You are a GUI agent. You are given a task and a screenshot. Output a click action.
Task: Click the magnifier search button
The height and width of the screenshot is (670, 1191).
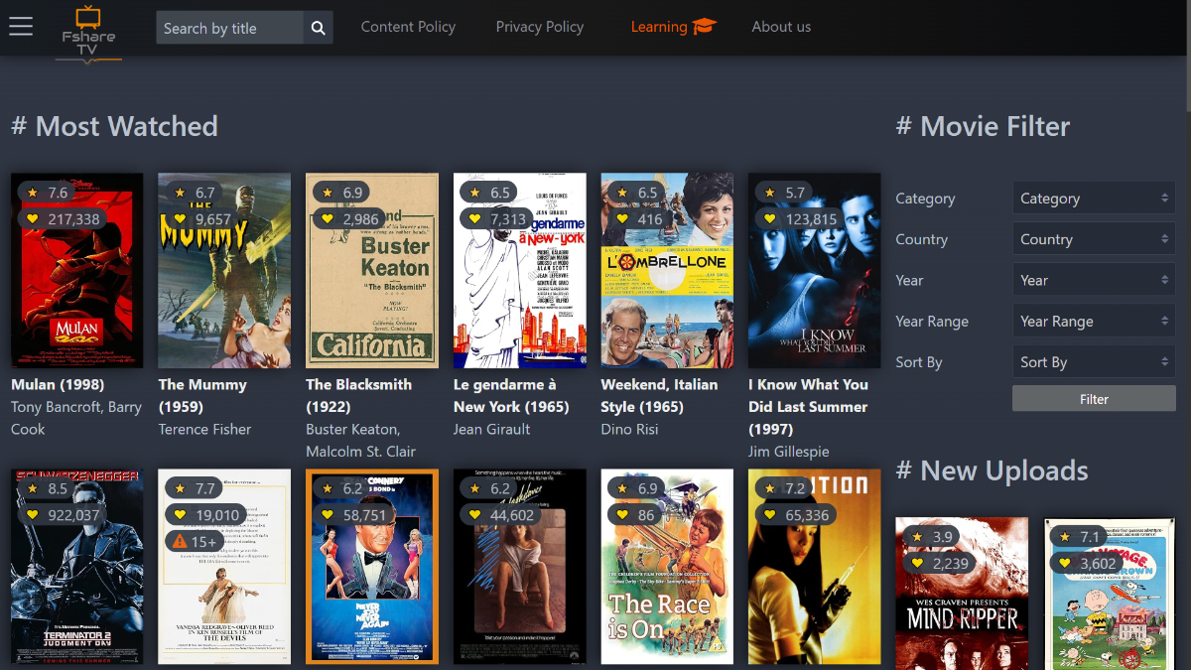coord(318,28)
